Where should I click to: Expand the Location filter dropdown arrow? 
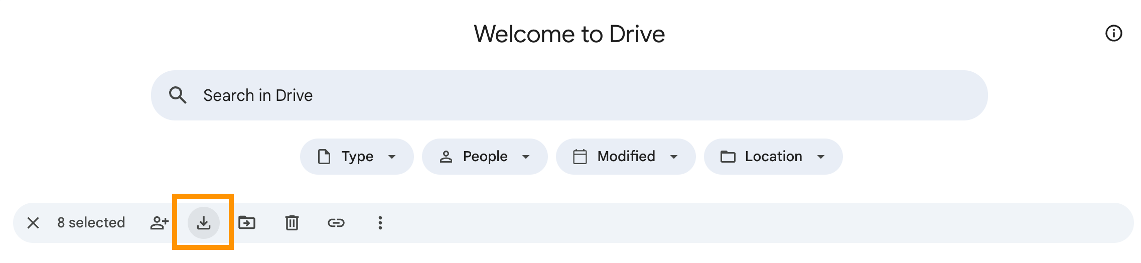click(821, 157)
